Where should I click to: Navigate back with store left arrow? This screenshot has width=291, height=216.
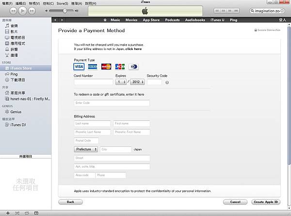point(55,20)
